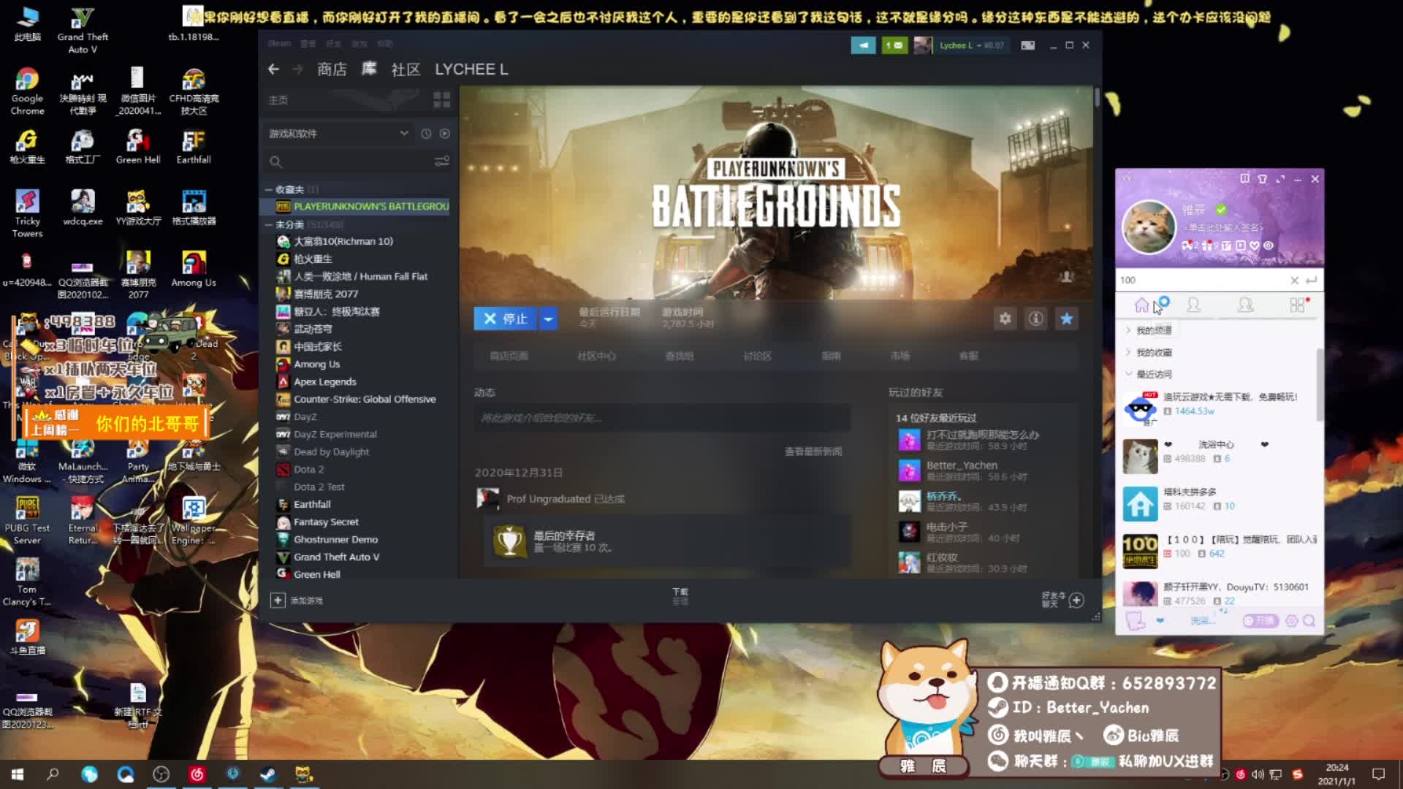The height and width of the screenshot is (789, 1403).
Task: Open Steam friend messages envelope icon
Action: tap(894, 45)
